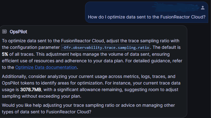The height and width of the screenshot is (118, 211).
Task: Click the line starting "Additionally, consider analyzing"
Action: [88, 76]
